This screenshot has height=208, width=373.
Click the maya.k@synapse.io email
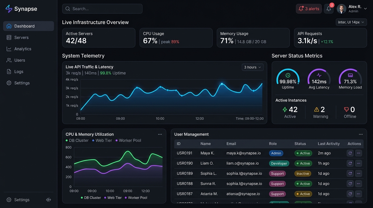(244, 153)
